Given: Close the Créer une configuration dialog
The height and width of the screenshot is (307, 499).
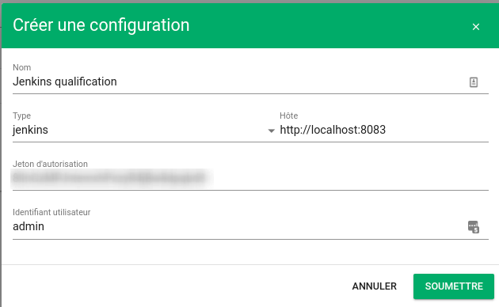Looking at the screenshot, I should pyautogui.click(x=476, y=27).
